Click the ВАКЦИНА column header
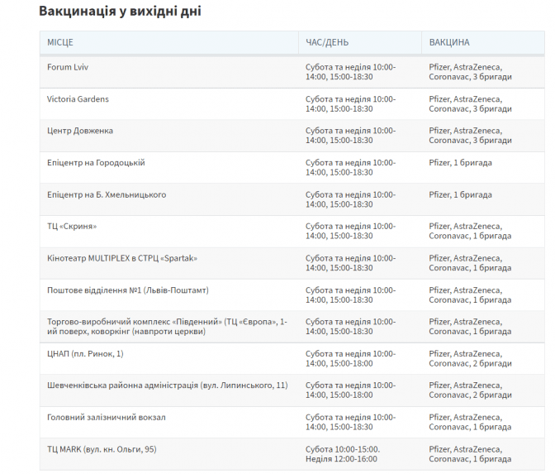Viewport: 555px width, 474px height. [449, 42]
